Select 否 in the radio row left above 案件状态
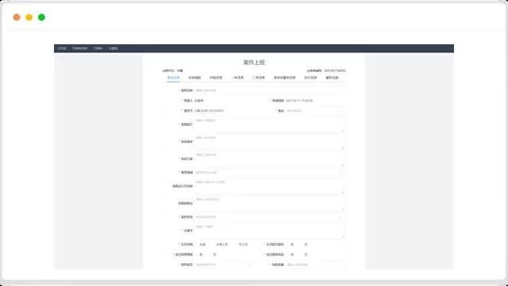The height and width of the screenshot is (286, 508). [213, 255]
